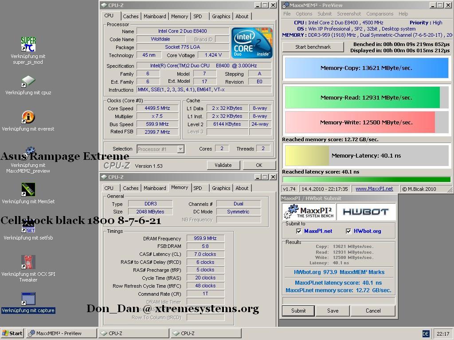The height and width of the screenshot is (340, 454).
Task: Switch to Mainboard tab in lower CPU-Z
Action: 155,188
